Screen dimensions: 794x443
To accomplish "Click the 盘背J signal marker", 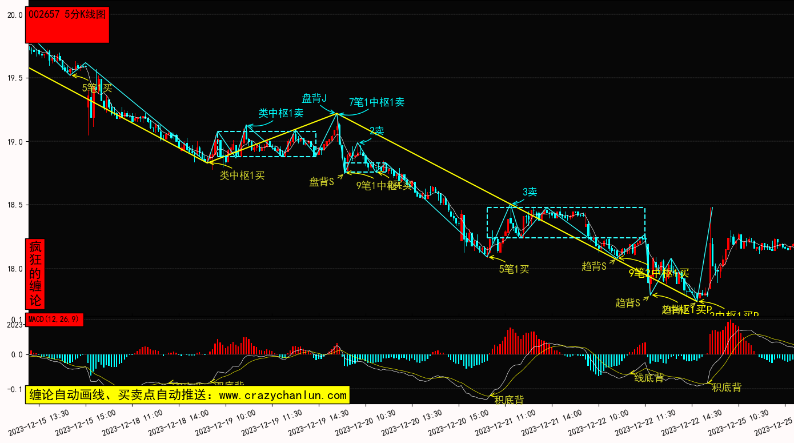I will [314, 98].
